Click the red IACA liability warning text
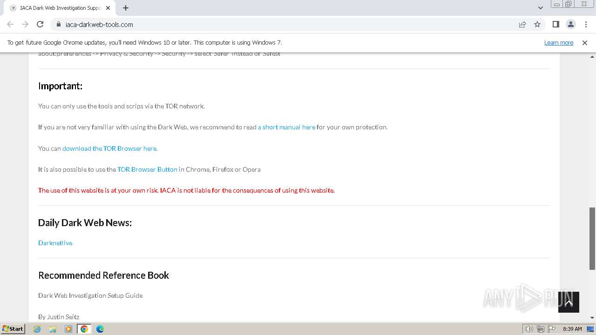The width and height of the screenshot is (596, 335). [x=186, y=190]
